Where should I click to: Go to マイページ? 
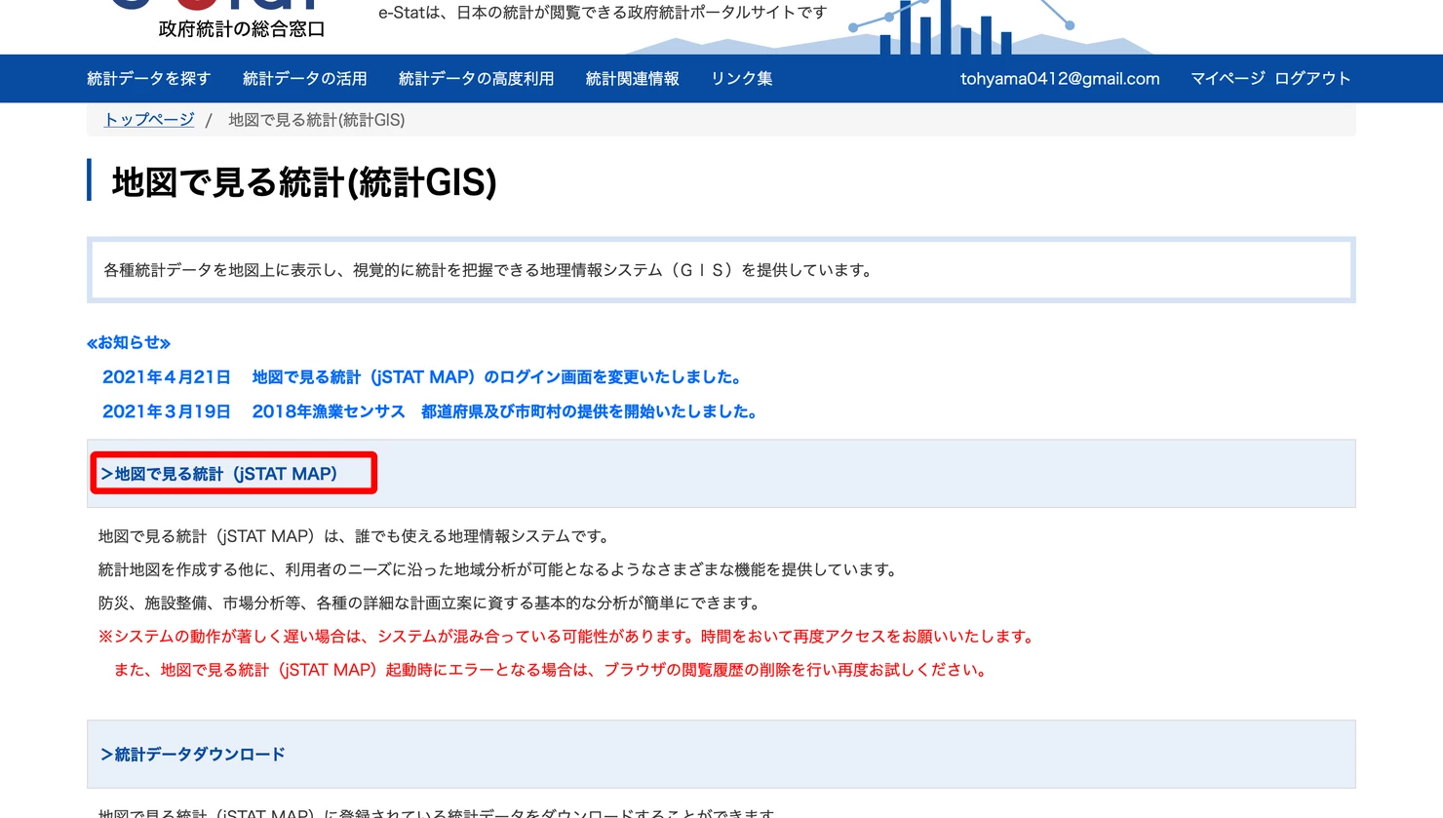point(1228,79)
